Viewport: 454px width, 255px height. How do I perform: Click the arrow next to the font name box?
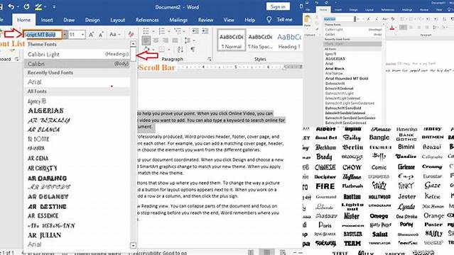65,35
